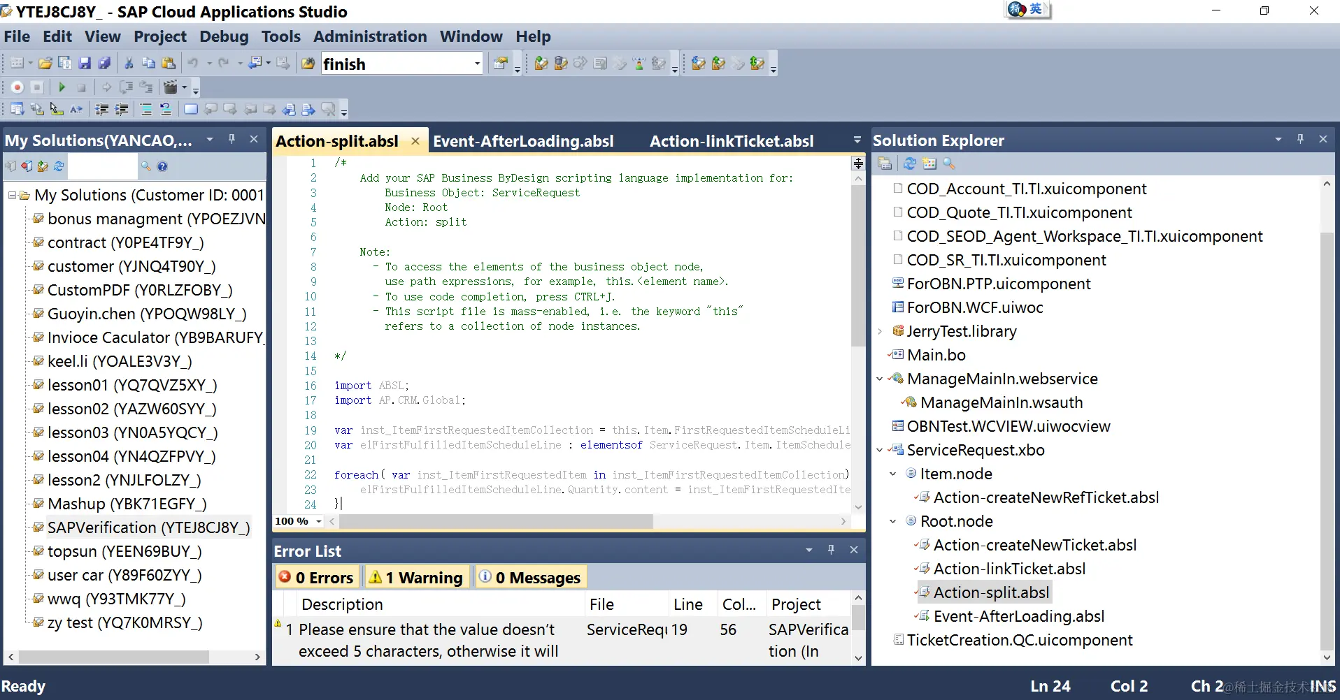Close the Error List panel
The image size is (1340, 700).
tap(854, 550)
